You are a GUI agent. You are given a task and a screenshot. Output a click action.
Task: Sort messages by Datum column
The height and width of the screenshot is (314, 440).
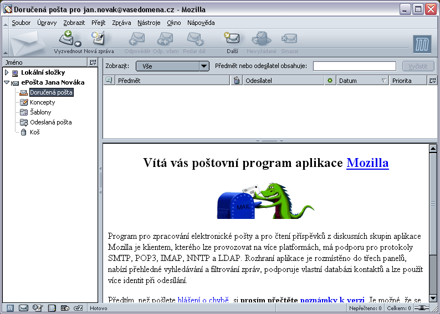pos(362,80)
